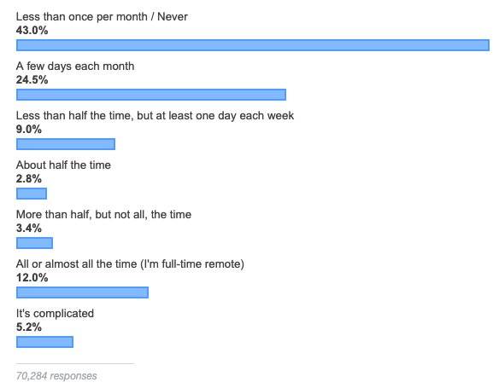Click the '70,284 responses' text

pos(56,376)
